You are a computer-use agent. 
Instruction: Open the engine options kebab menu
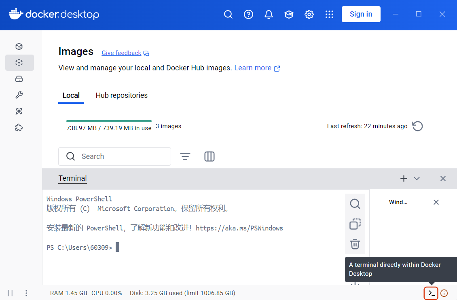pos(26,293)
